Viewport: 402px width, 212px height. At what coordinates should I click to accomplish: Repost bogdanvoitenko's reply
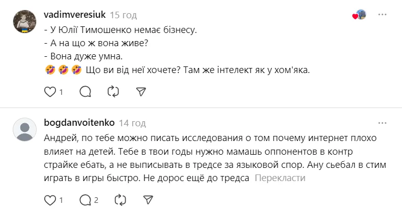click(120, 199)
